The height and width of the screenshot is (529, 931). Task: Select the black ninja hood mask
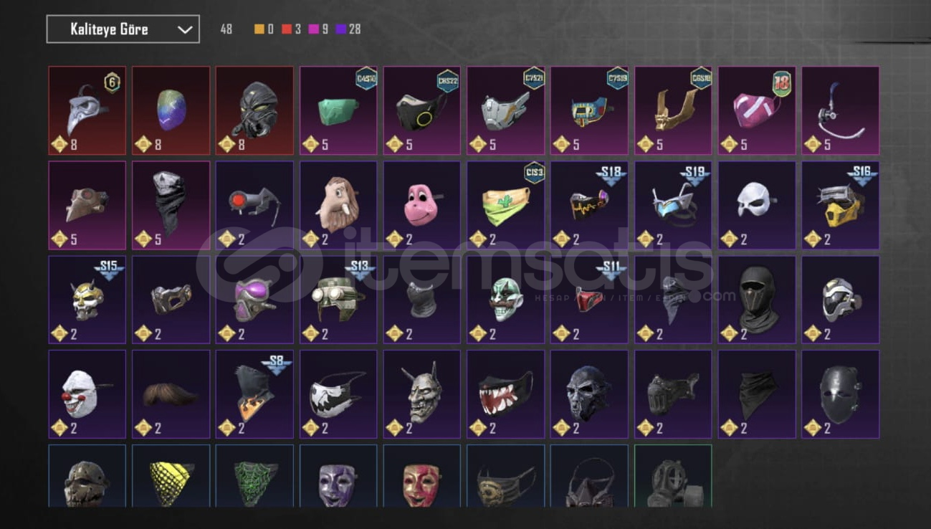[757, 300]
